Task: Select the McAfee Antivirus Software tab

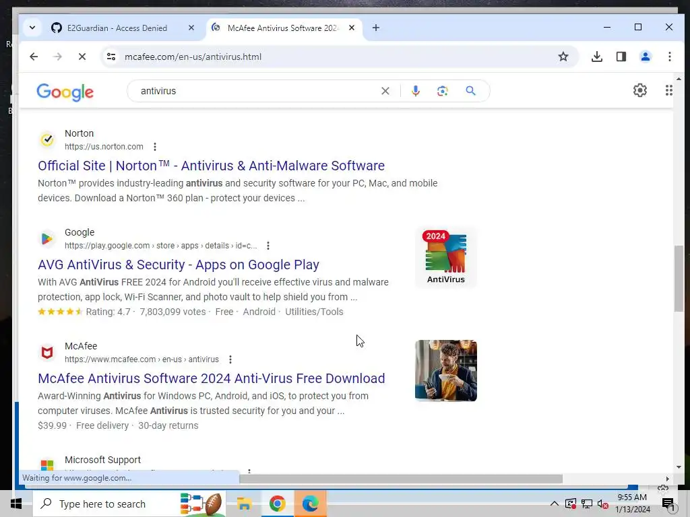Action: click(283, 28)
